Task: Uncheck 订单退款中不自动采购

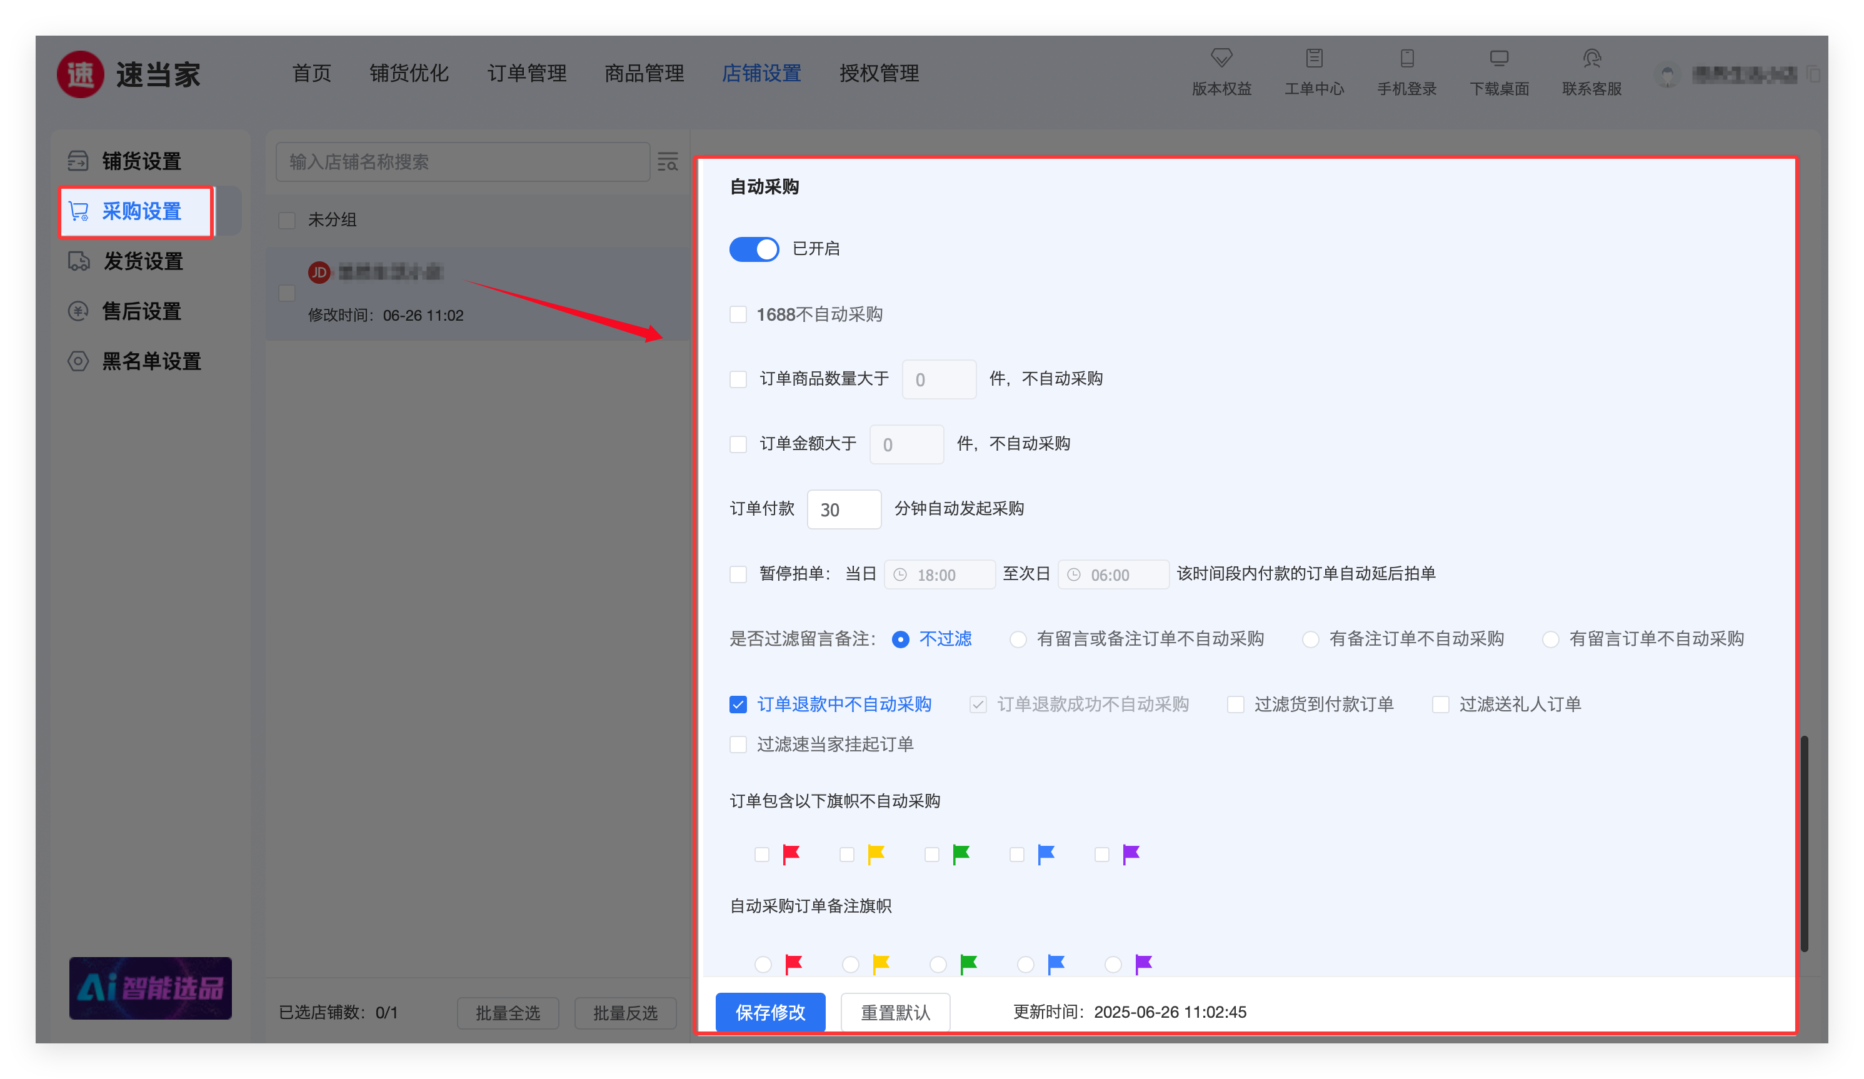Action: tap(738, 704)
